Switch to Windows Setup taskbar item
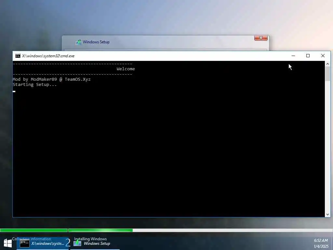The height and width of the screenshot is (250, 333). tap(95, 243)
